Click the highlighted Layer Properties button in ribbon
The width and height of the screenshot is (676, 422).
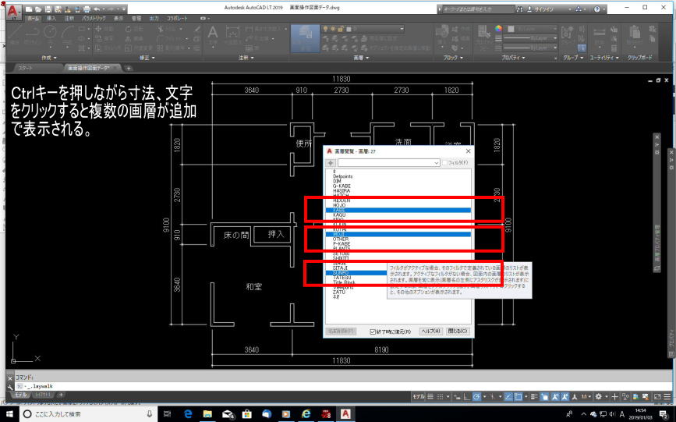tap(305, 38)
